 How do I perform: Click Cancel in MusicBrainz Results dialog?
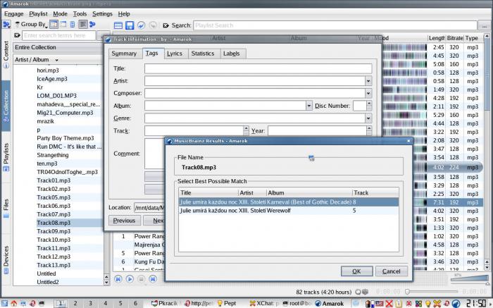tap(391, 271)
